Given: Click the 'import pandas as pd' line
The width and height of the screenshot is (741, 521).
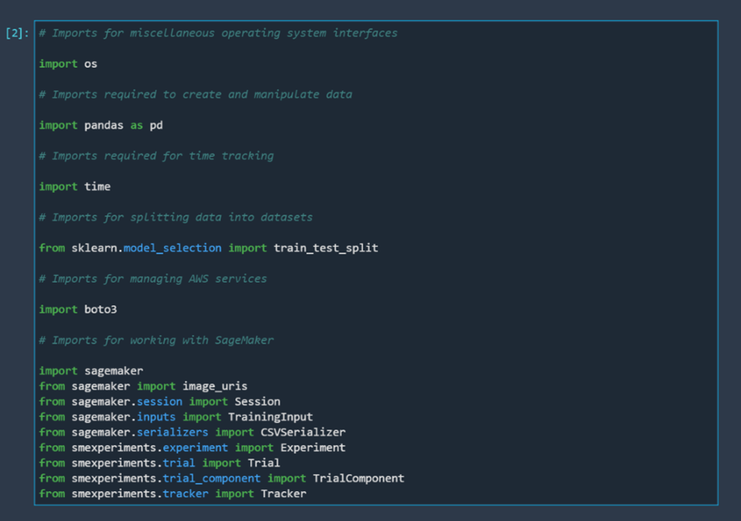Looking at the screenshot, I should 101,125.
